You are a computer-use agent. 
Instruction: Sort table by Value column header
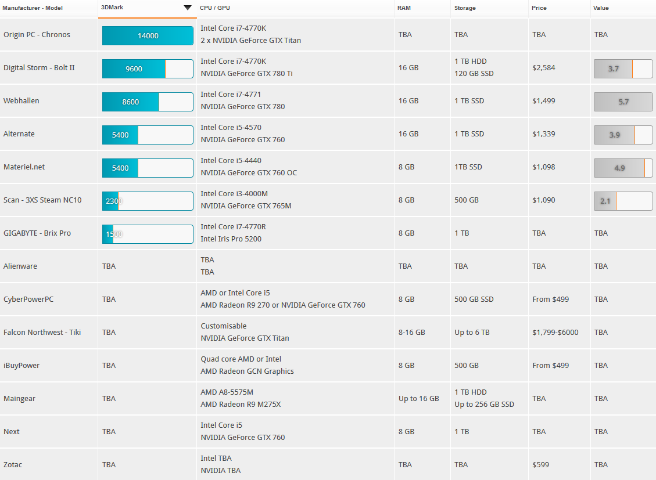coord(601,8)
